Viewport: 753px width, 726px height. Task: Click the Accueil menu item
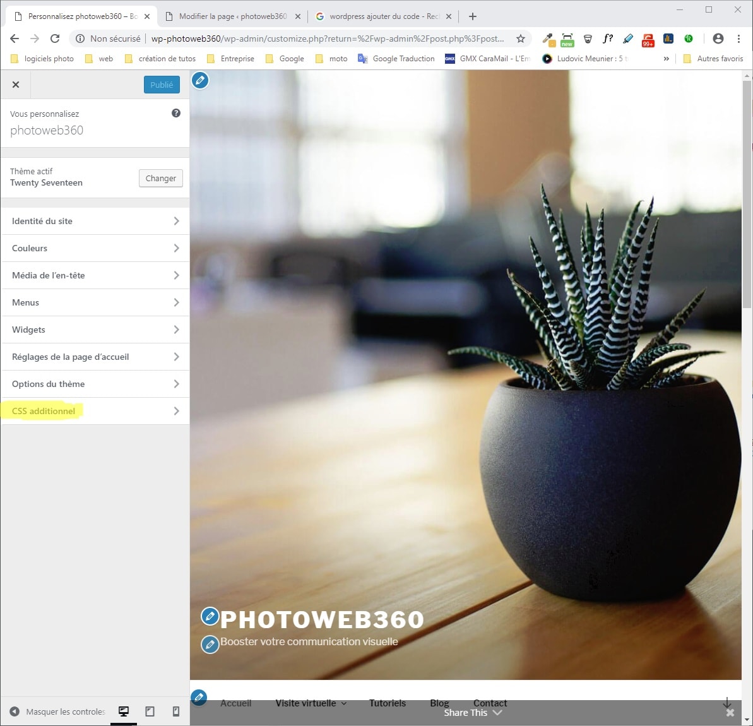pyautogui.click(x=236, y=703)
